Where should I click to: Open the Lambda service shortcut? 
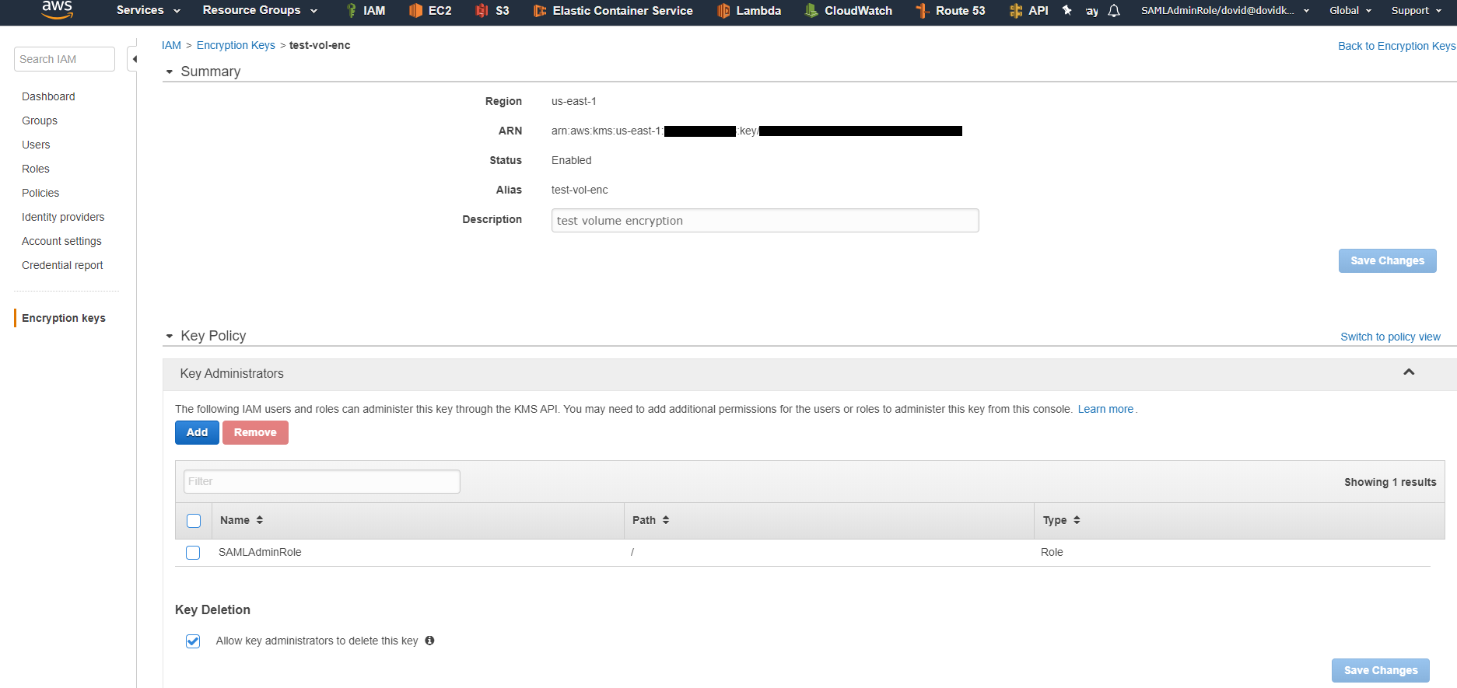[749, 10]
